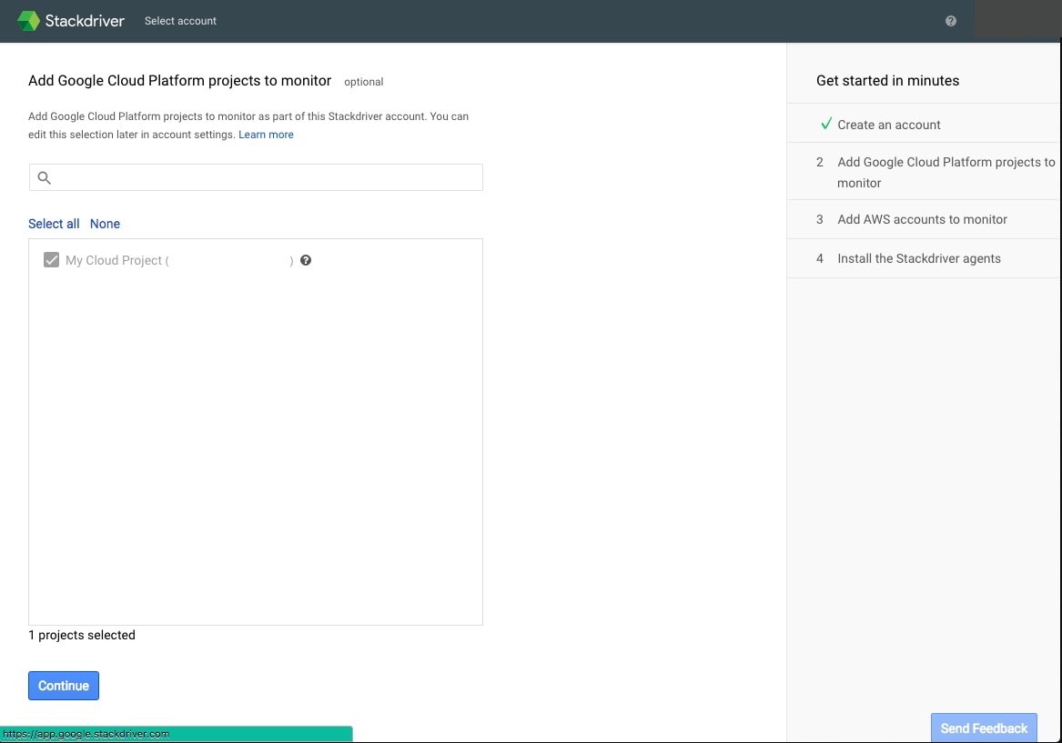Click the Send Feedback button
The height and width of the screenshot is (743, 1062).
pyautogui.click(x=984, y=728)
